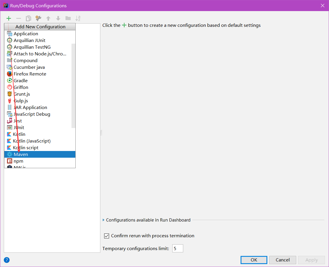Click the Apply button
Screen dimensions: 329x267
[311, 260]
